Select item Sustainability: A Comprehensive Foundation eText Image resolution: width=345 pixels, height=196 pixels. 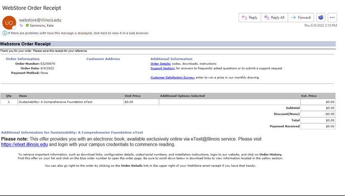point(55,102)
